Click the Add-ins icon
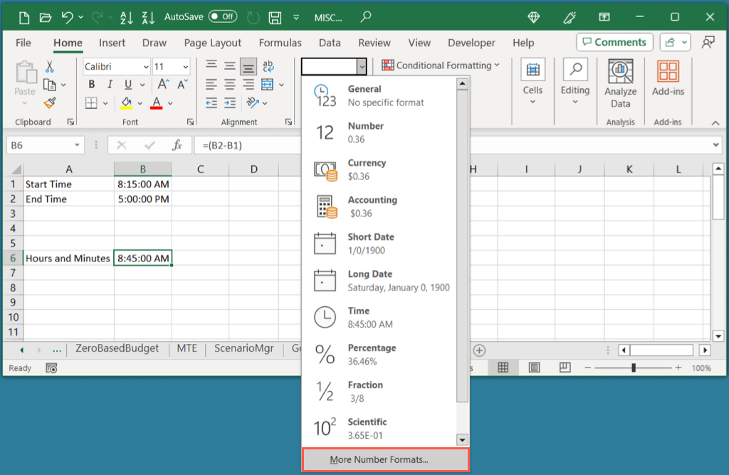Viewport: 729px width, 475px height. [668, 78]
